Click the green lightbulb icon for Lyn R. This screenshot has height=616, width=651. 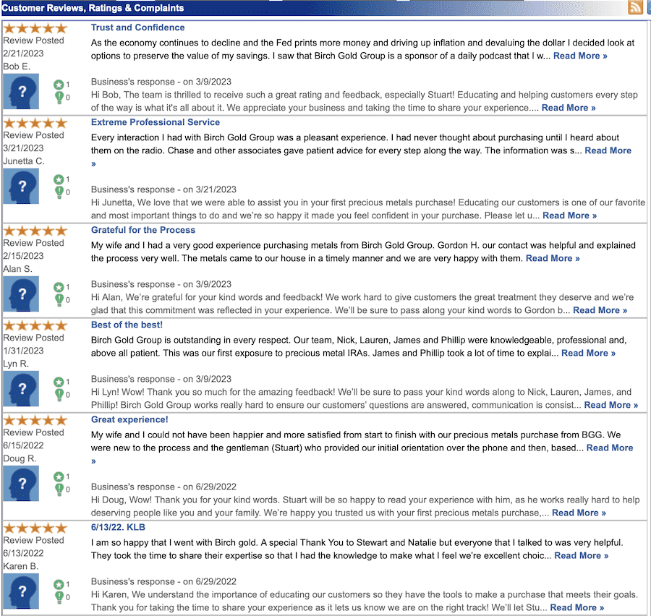click(x=59, y=395)
